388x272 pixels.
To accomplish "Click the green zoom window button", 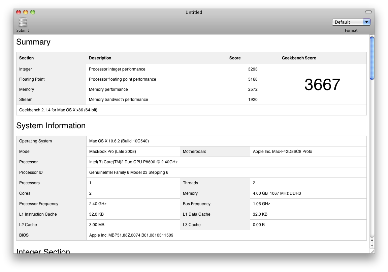I will [x=33, y=12].
